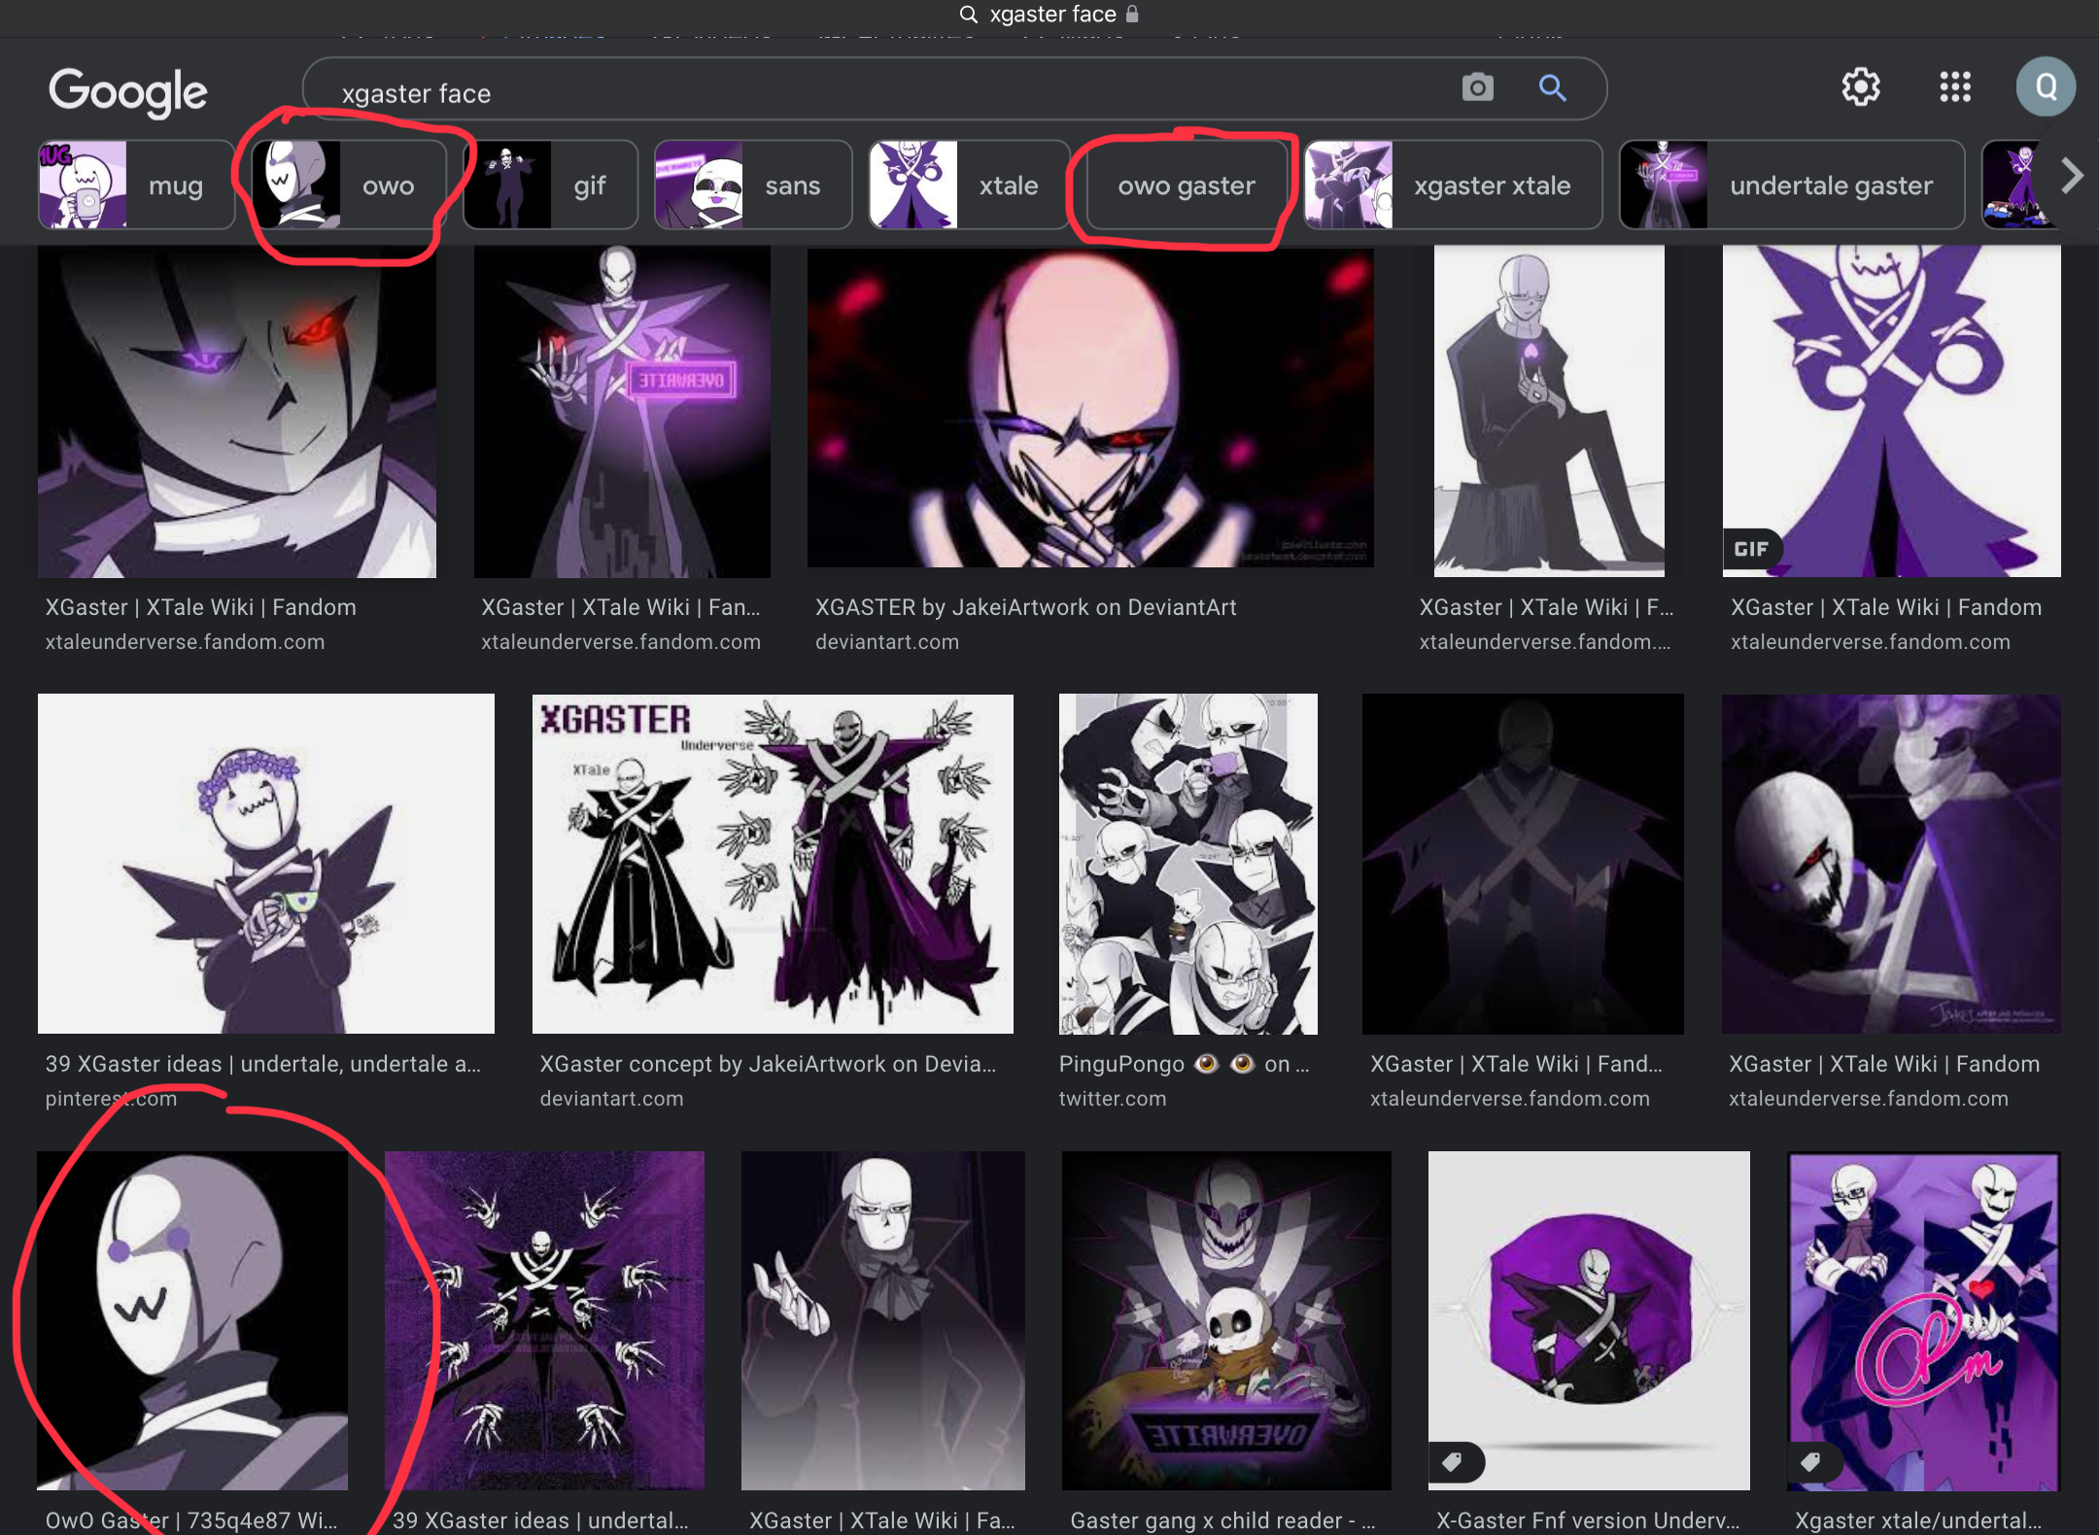This screenshot has height=1535, width=2099.
Task: Open XGaster concept by JakeiArtwork link
Action: pos(768,1064)
